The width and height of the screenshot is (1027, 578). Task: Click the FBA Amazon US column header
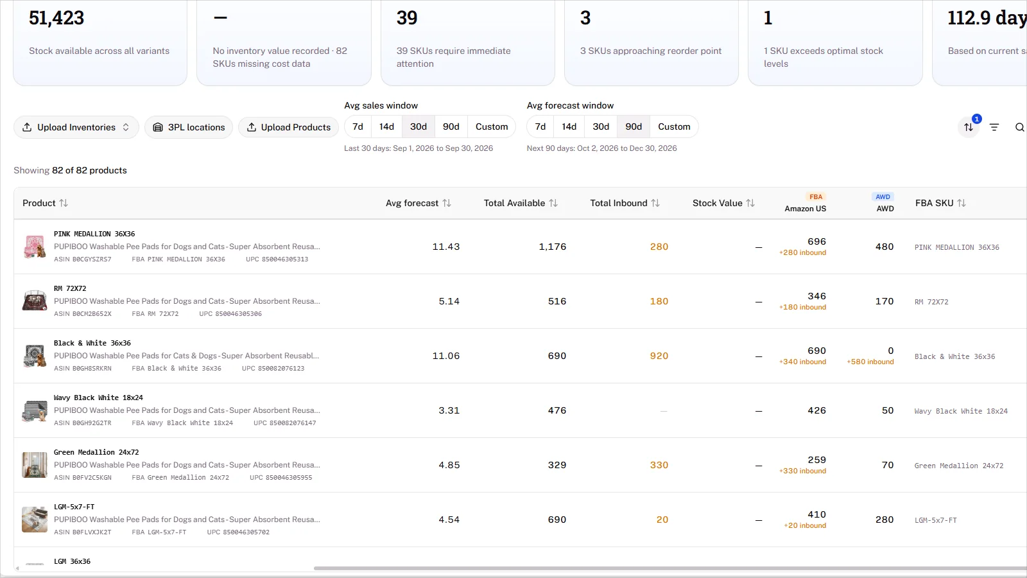[x=806, y=203]
